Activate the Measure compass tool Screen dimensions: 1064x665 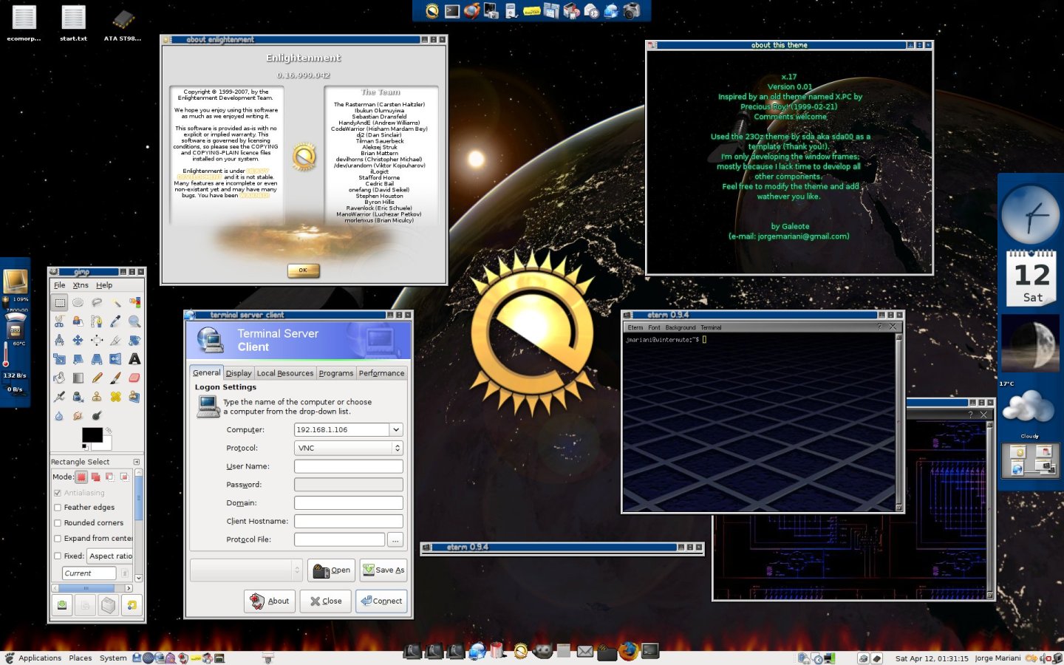59,340
